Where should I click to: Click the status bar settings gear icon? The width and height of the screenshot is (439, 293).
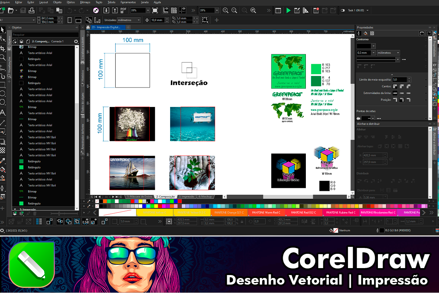pyautogui.click(x=2, y=230)
